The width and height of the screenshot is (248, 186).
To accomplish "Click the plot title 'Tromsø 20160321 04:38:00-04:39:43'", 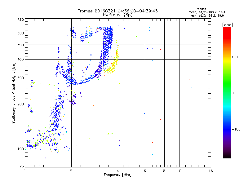I will [x=117, y=11].
